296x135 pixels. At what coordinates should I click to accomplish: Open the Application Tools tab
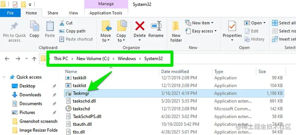[x=106, y=13]
